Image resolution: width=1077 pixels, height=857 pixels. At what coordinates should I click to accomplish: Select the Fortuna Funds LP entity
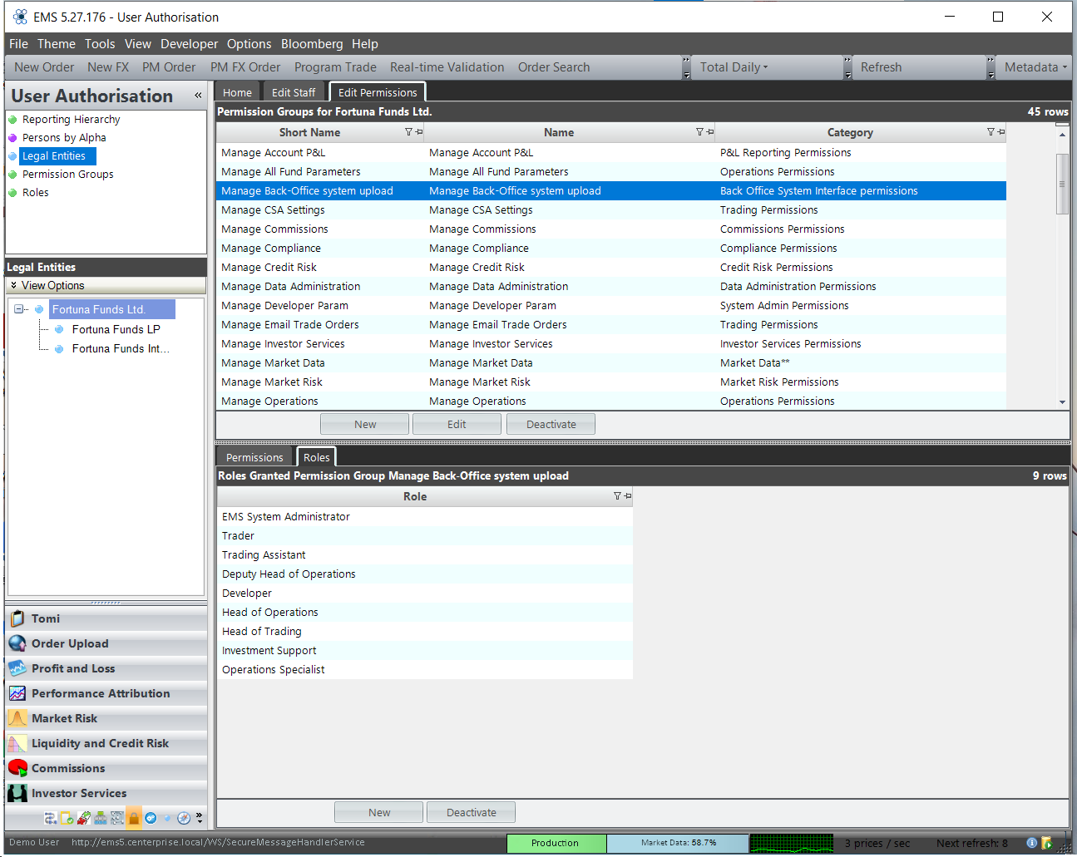(116, 329)
